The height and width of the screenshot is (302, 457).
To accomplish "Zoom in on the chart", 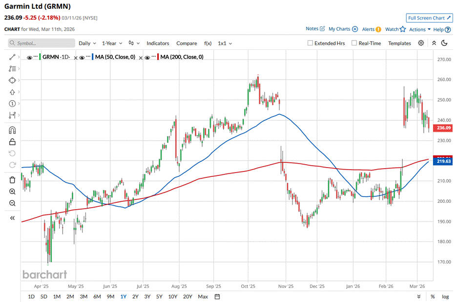I will coord(12,192).
